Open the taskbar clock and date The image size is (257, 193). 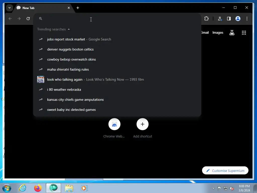click(x=244, y=188)
